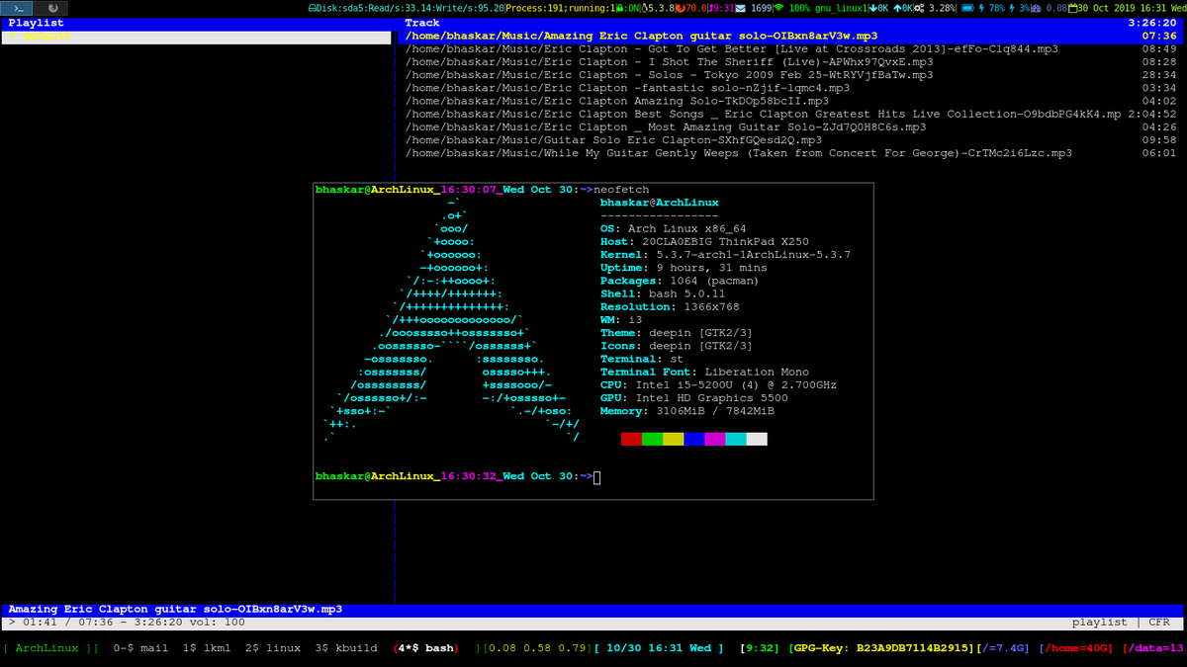Screen dimensions: 1187x667
Task: Select track While My Guitar Gently Weeps
Action: coord(789,153)
